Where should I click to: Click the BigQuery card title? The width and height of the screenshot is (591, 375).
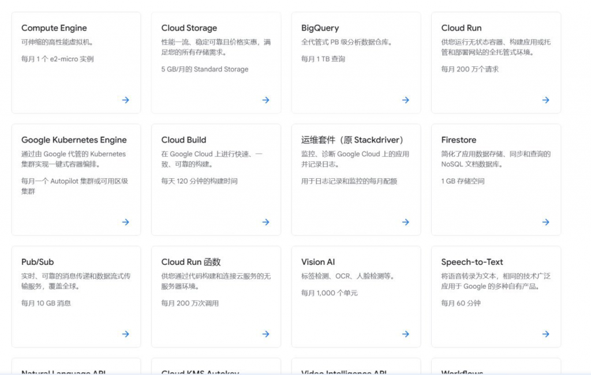[320, 28]
